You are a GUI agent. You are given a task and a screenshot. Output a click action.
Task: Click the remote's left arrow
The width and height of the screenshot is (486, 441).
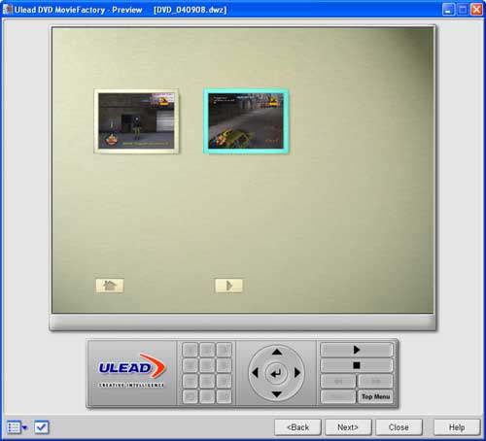tap(255, 373)
